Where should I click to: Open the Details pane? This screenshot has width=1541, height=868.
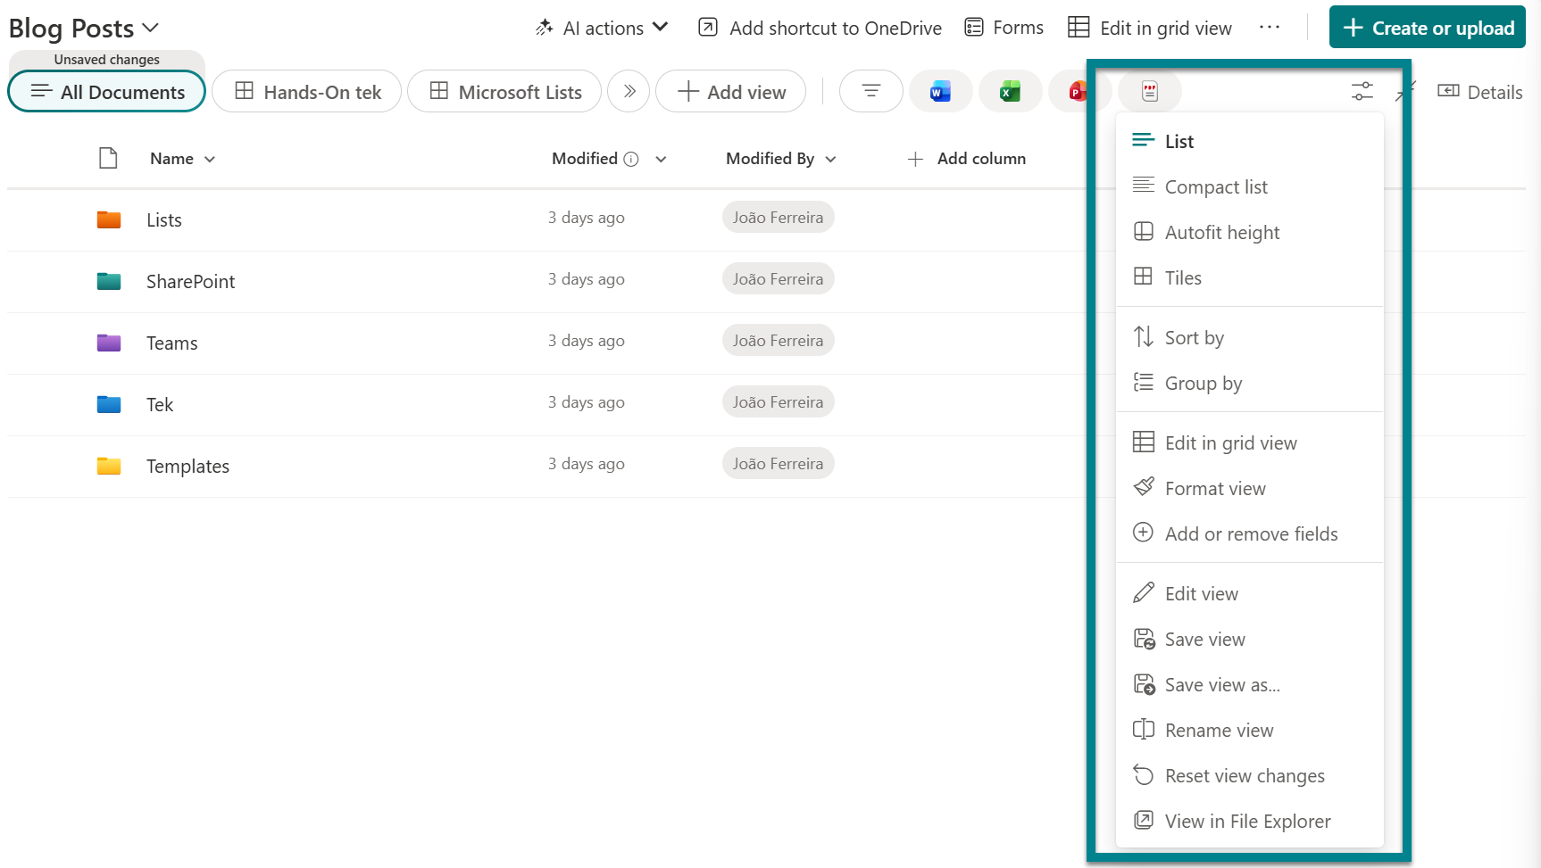1479,92
